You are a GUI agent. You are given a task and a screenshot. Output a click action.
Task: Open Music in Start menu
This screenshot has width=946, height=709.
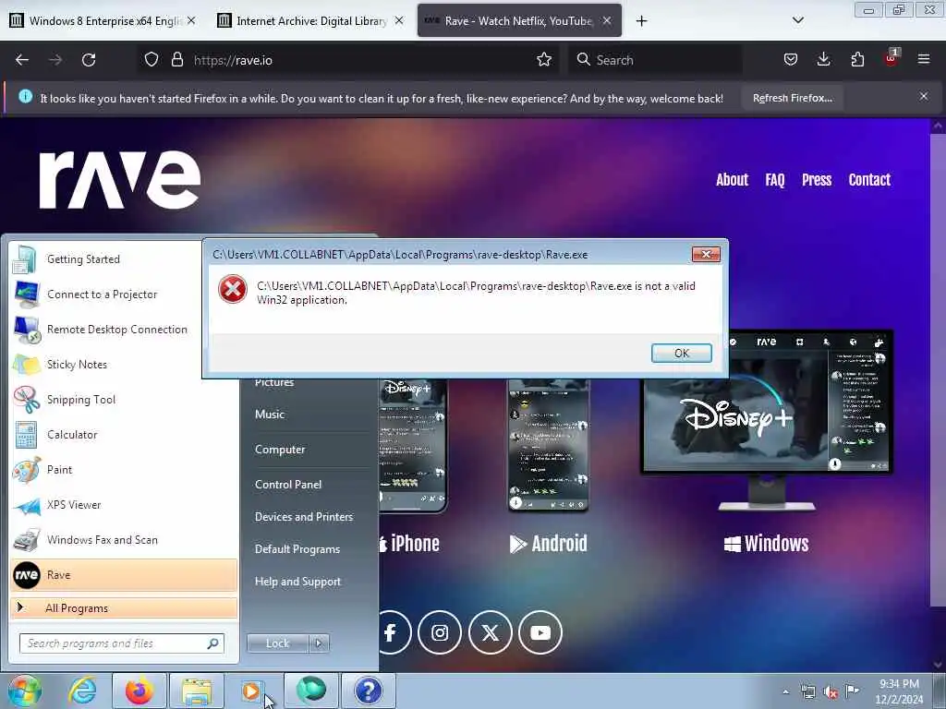point(269,415)
